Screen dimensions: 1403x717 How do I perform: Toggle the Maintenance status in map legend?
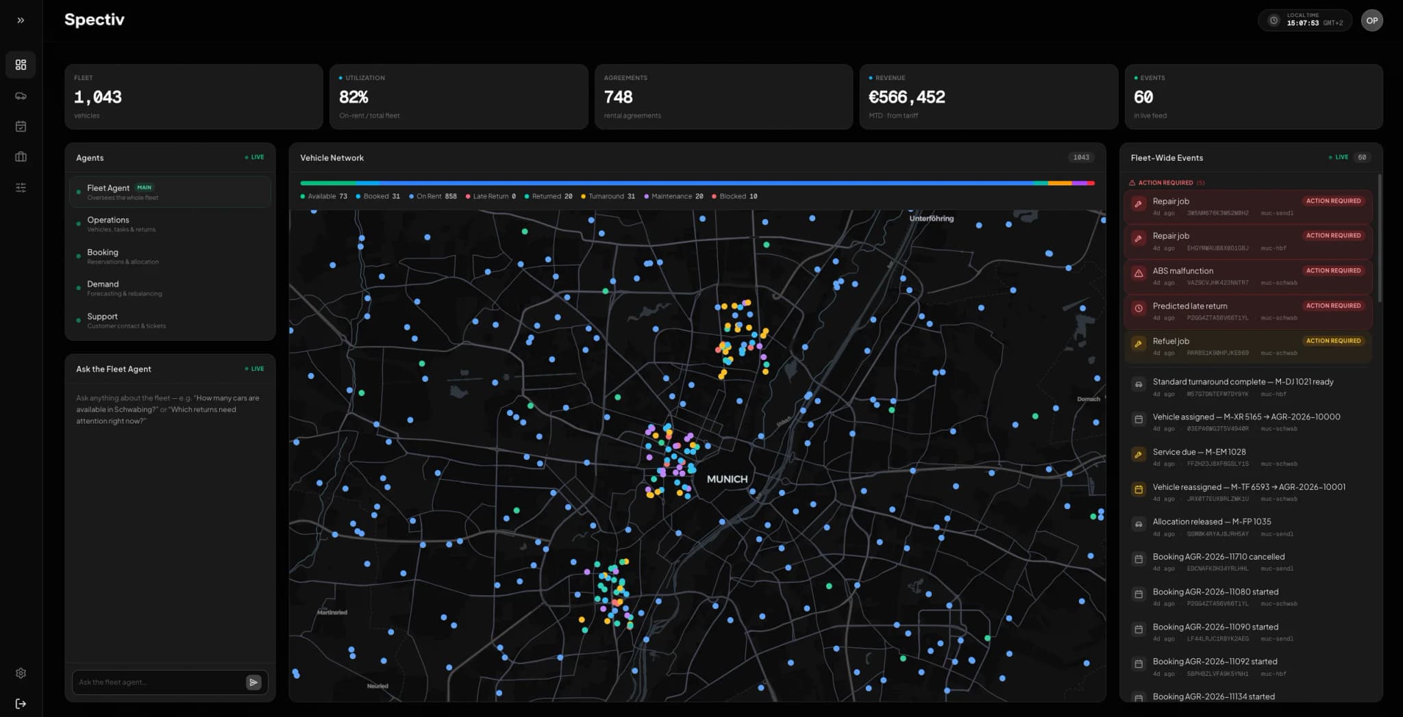673,196
